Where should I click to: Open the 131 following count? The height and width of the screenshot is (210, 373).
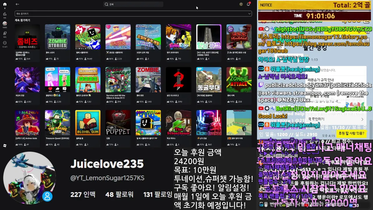click(x=158, y=195)
